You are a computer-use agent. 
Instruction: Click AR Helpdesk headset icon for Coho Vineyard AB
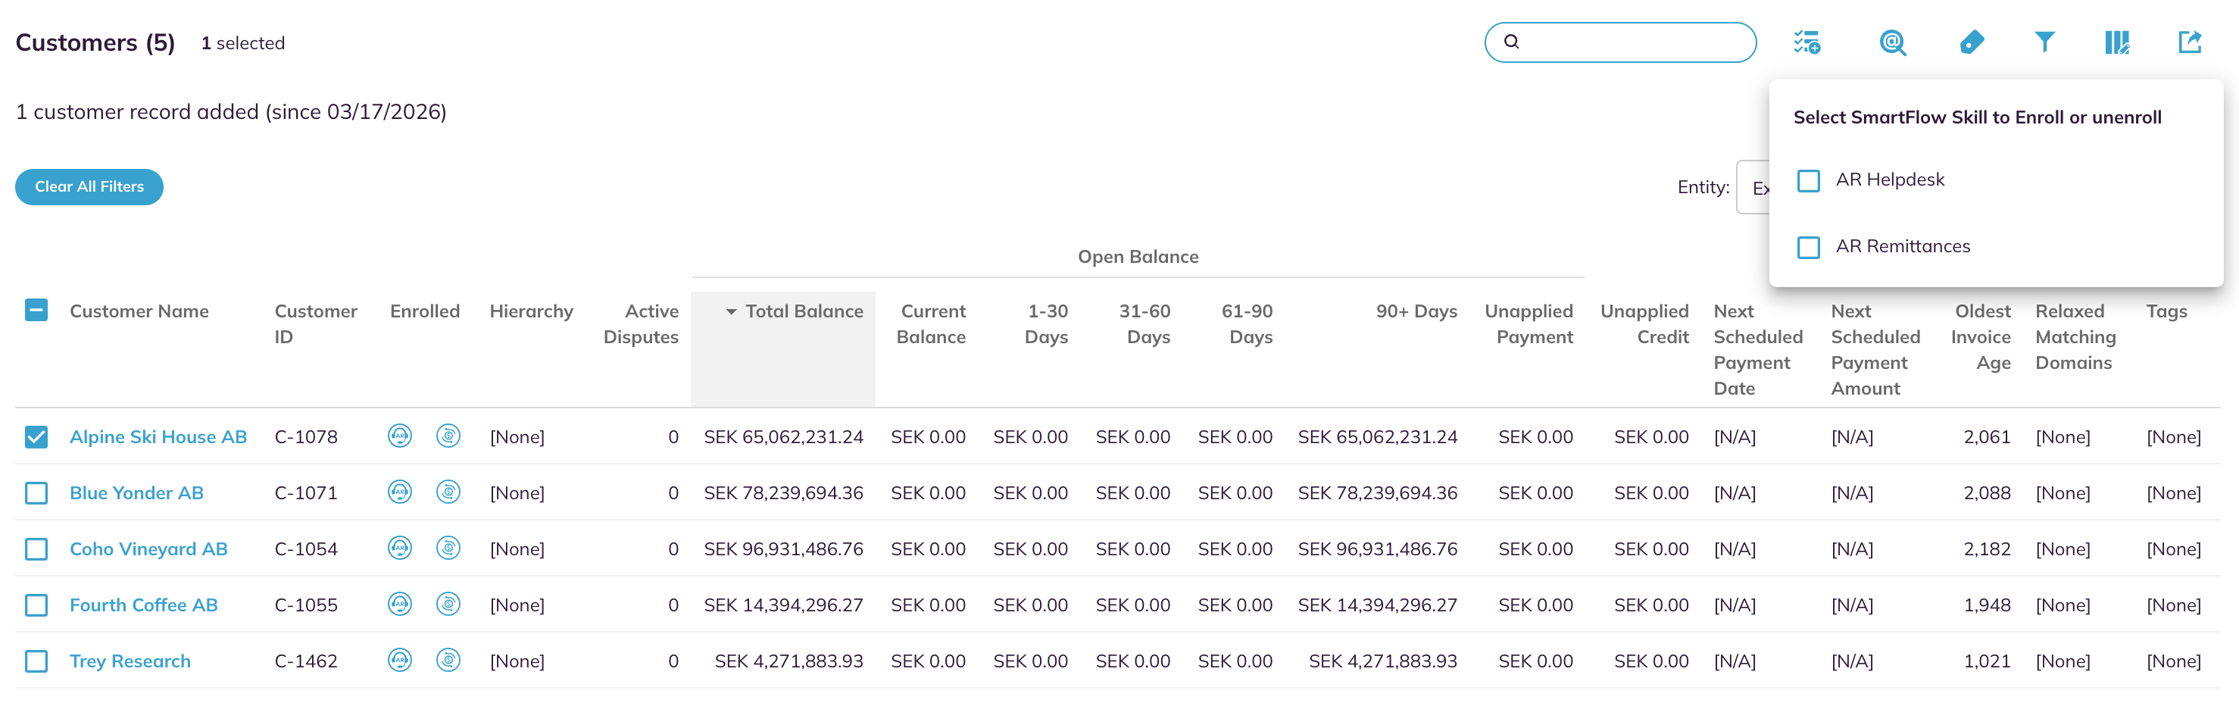coord(399,548)
